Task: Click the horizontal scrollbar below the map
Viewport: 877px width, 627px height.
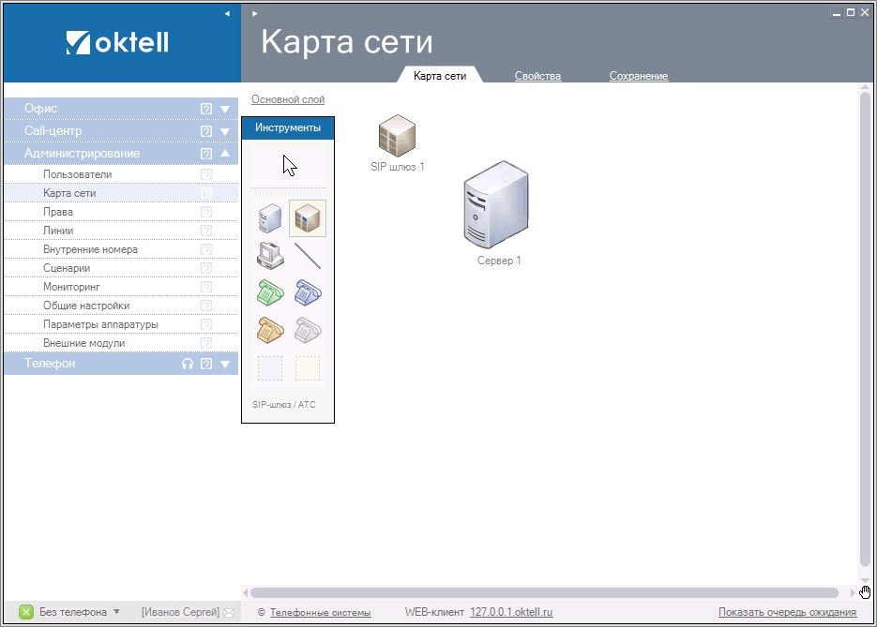Action: coord(544,592)
